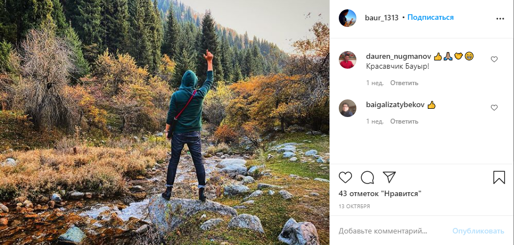The width and height of the screenshot is (514, 245).
Task: Like dauren_nugmanov's comment
Action: pyautogui.click(x=494, y=59)
